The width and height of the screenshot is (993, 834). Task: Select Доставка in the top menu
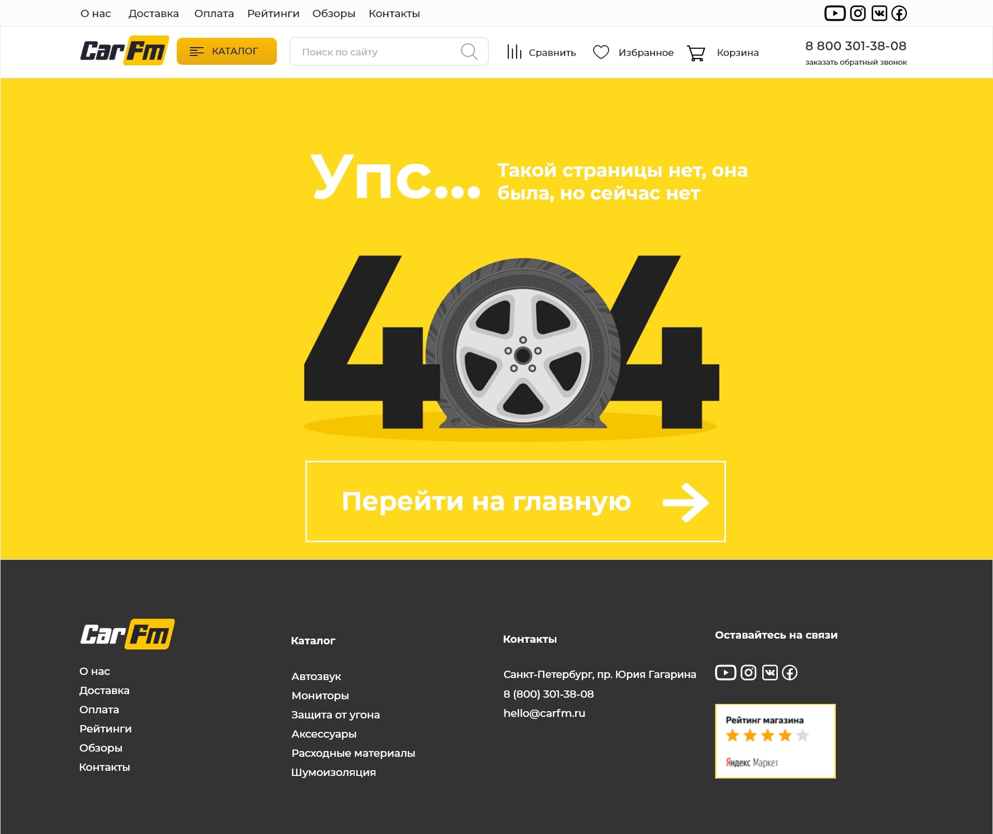click(153, 13)
